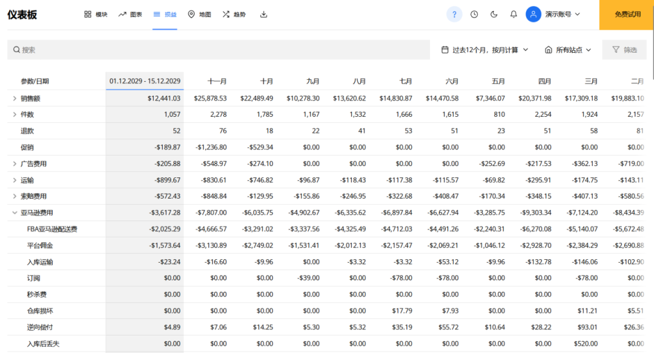Viewport: 654px width, 353px height.
Task: Click the 十月 column header
Action: pos(266,81)
